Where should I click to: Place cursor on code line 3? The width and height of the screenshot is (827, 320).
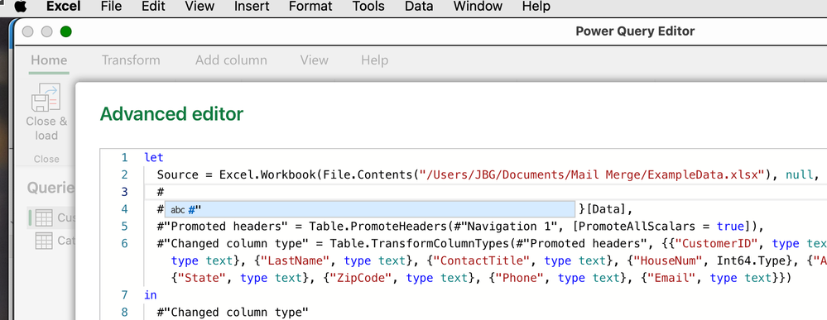[485, 192]
